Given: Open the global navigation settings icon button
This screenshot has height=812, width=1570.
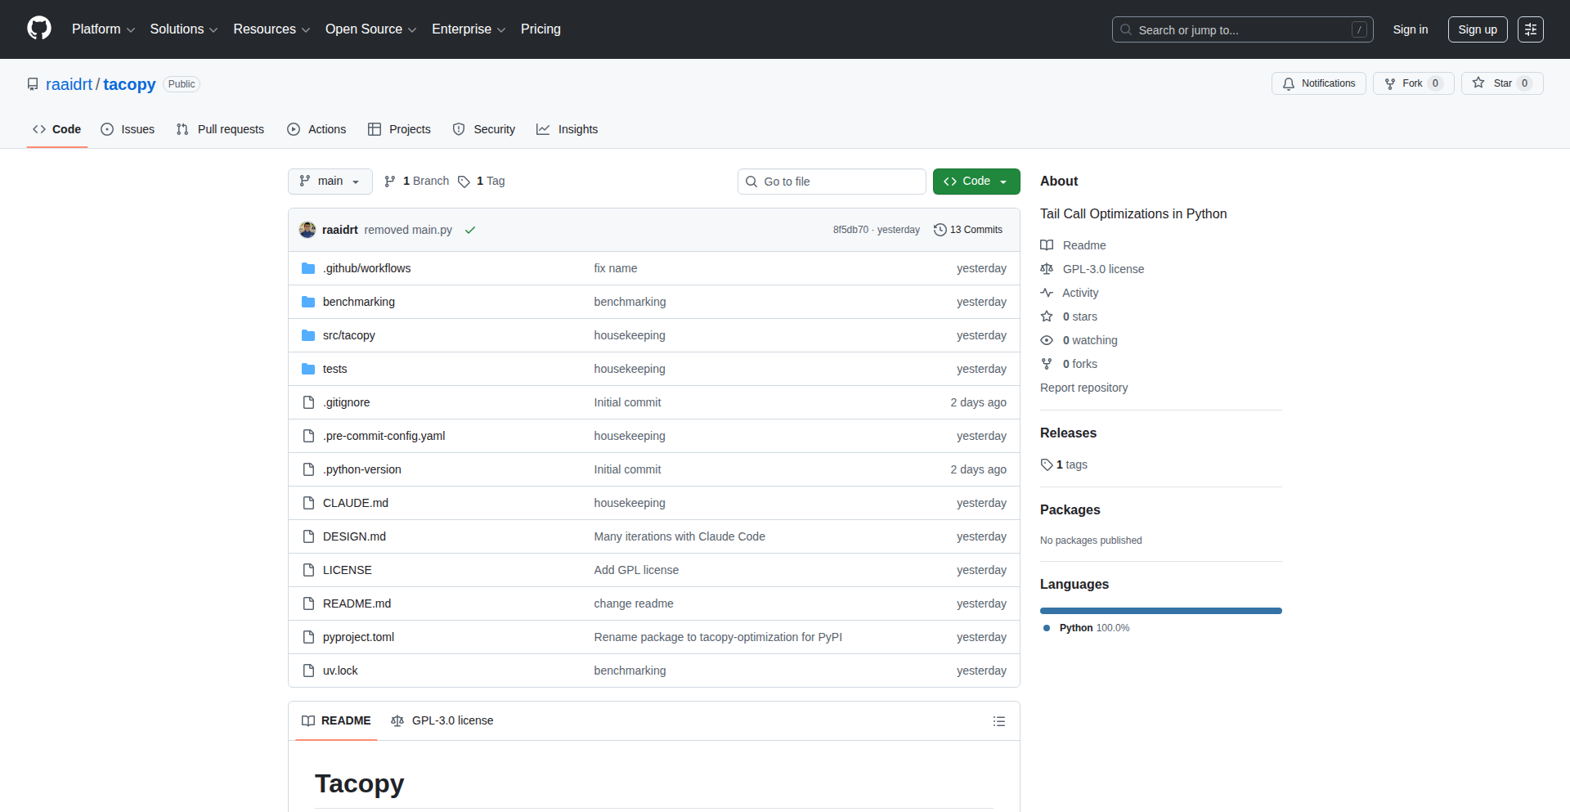Looking at the screenshot, I should [1530, 29].
